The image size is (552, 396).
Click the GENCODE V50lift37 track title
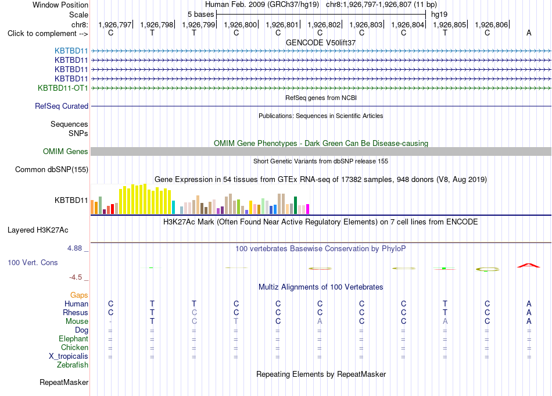tap(321, 42)
